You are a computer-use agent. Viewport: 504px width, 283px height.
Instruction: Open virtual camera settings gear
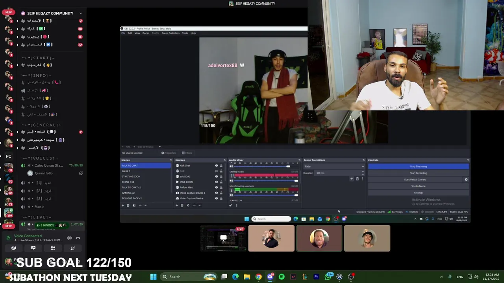click(x=466, y=180)
